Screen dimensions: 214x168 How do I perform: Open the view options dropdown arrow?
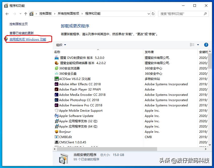point(198,45)
